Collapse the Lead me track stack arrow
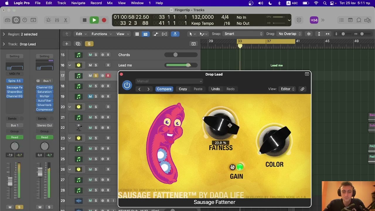Screen dimensions: 375x211 point(70,65)
